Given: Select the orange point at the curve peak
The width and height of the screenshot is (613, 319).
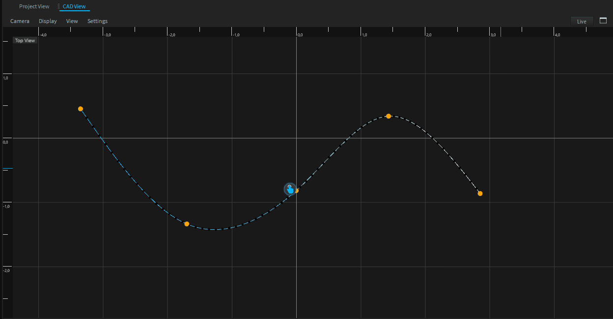Looking at the screenshot, I should (x=389, y=116).
